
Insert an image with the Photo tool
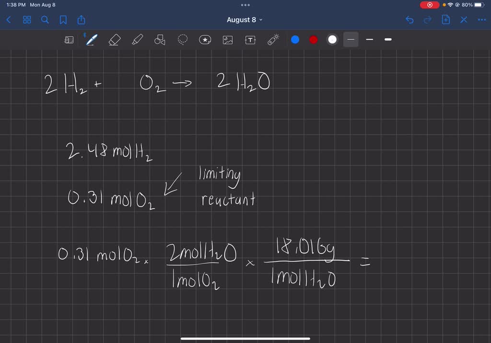click(x=227, y=40)
